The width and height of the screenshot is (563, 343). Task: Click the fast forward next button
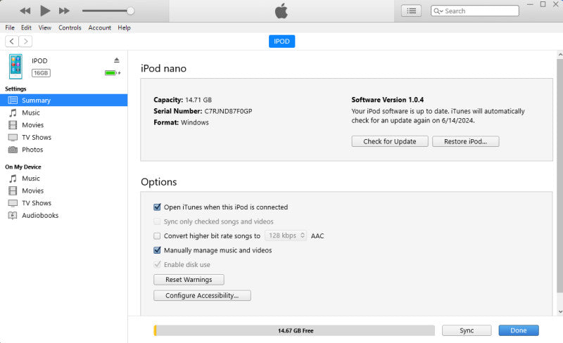(x=64, y=11)
